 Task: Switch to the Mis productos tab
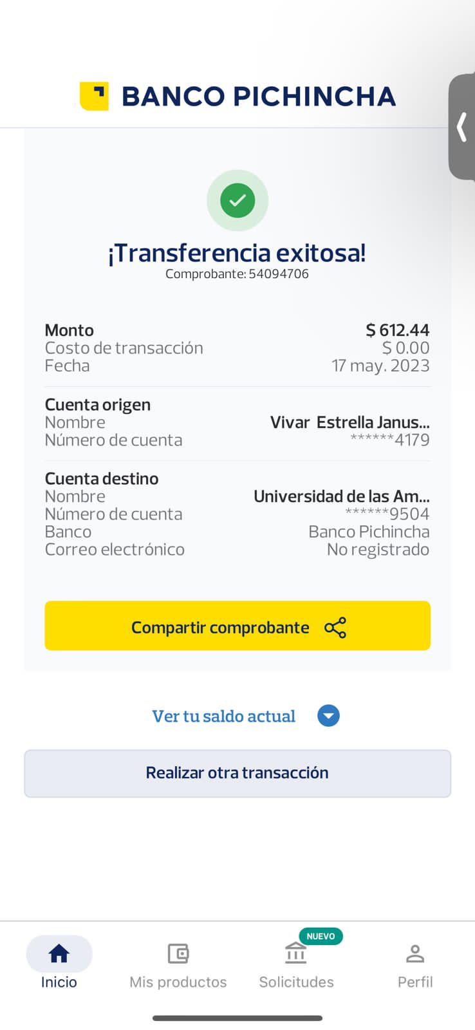coord(178,981)
